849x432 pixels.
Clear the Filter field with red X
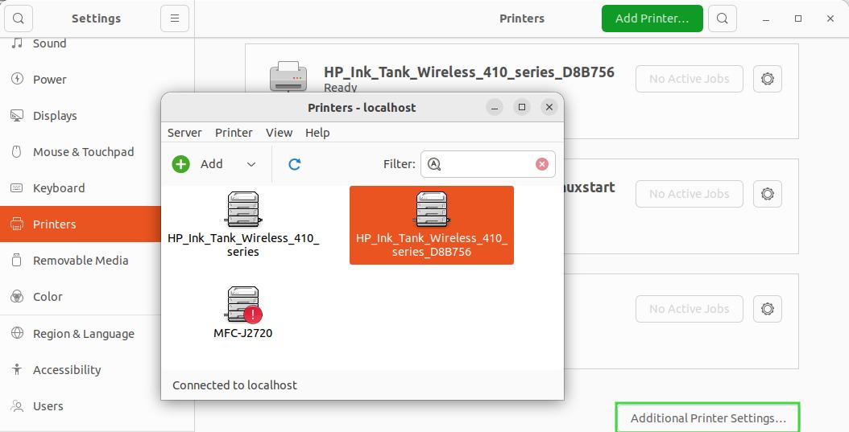click(x=542, y=164)
